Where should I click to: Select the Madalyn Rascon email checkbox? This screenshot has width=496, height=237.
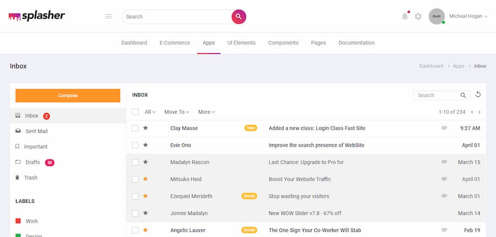135,162
